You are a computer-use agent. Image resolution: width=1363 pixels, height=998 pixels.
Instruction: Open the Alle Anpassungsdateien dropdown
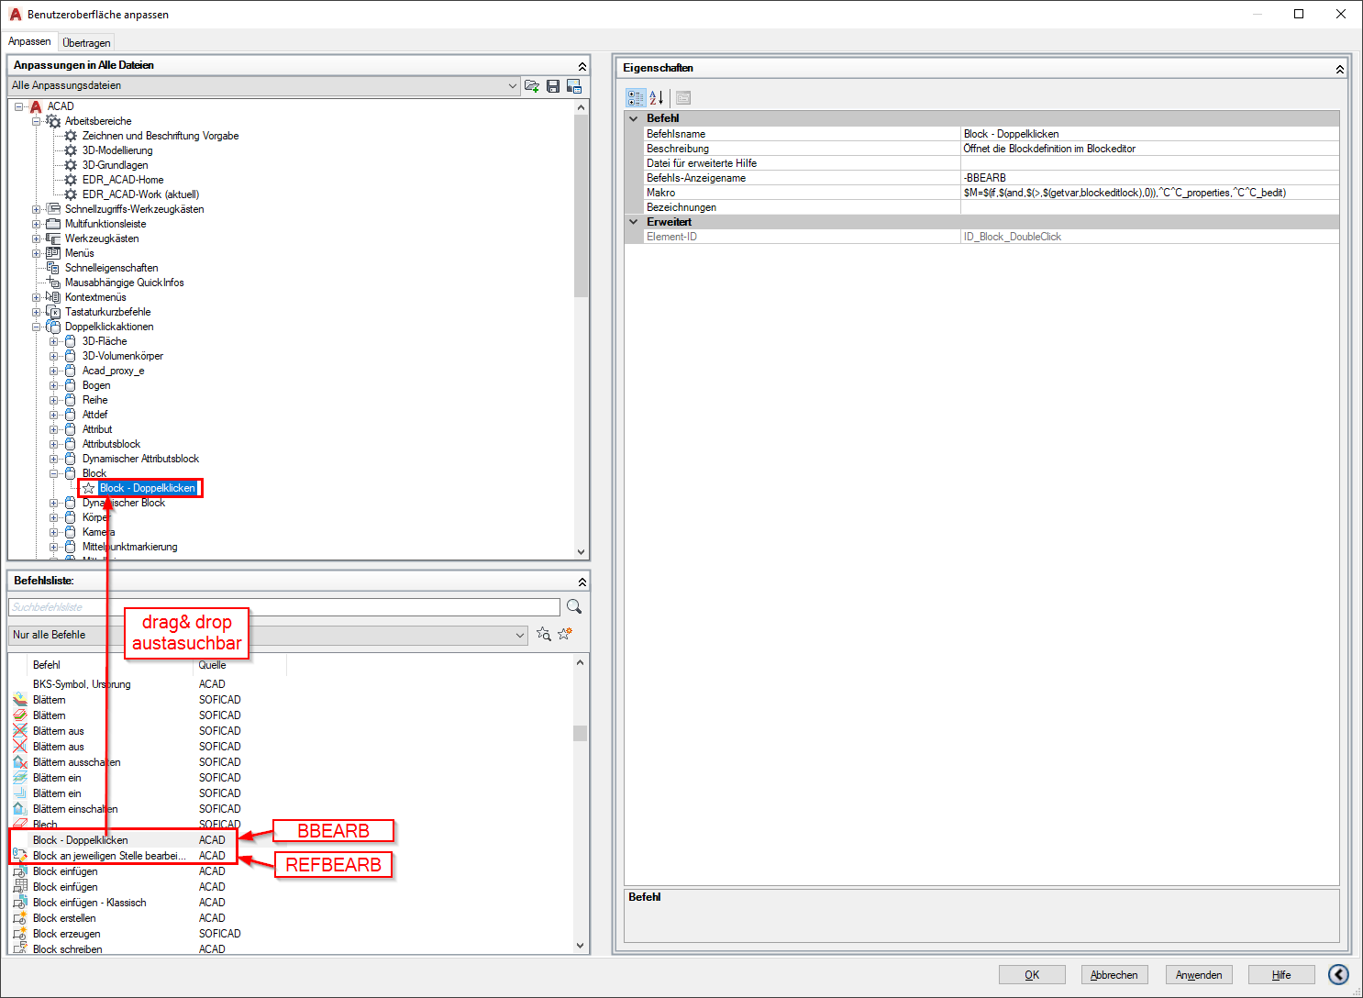click(513, 85)
